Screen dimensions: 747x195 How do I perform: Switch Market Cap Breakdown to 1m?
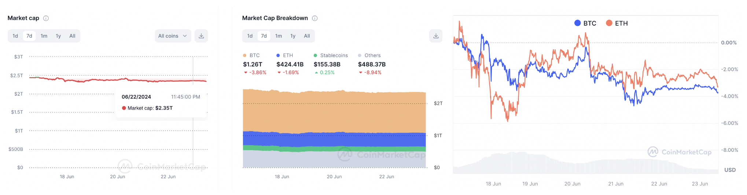pos(279,36)
